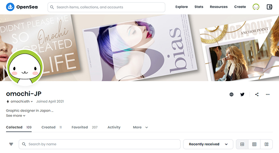Click the OpenSea ship logo
This screenshot has height=153, width=279.
point(10,7)
